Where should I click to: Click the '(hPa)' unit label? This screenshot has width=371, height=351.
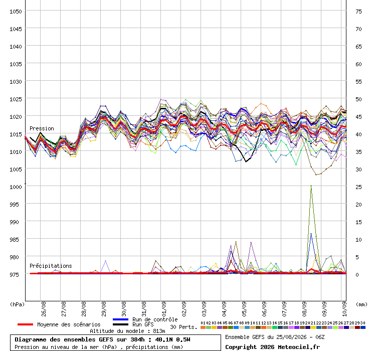(x=17, y=304)
